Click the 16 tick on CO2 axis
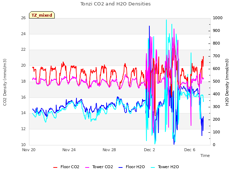This screenshot has height=174, width=232. [x=23, y=97]
